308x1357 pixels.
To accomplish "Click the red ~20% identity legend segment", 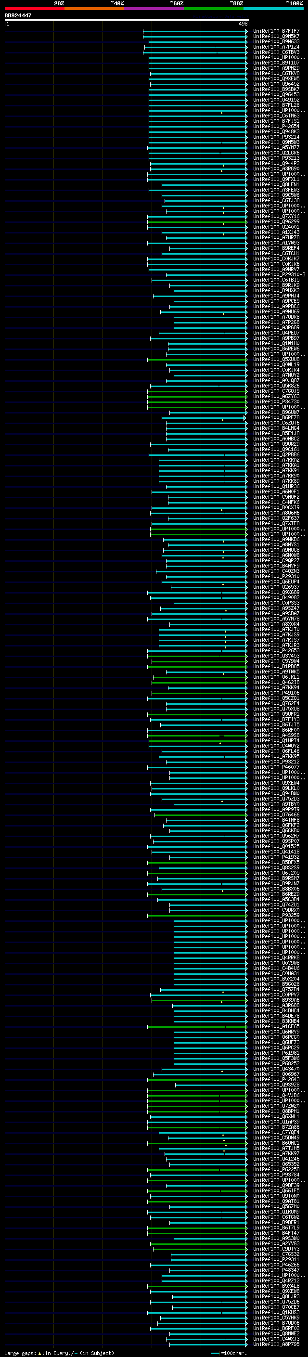I will tap(34, 9).
